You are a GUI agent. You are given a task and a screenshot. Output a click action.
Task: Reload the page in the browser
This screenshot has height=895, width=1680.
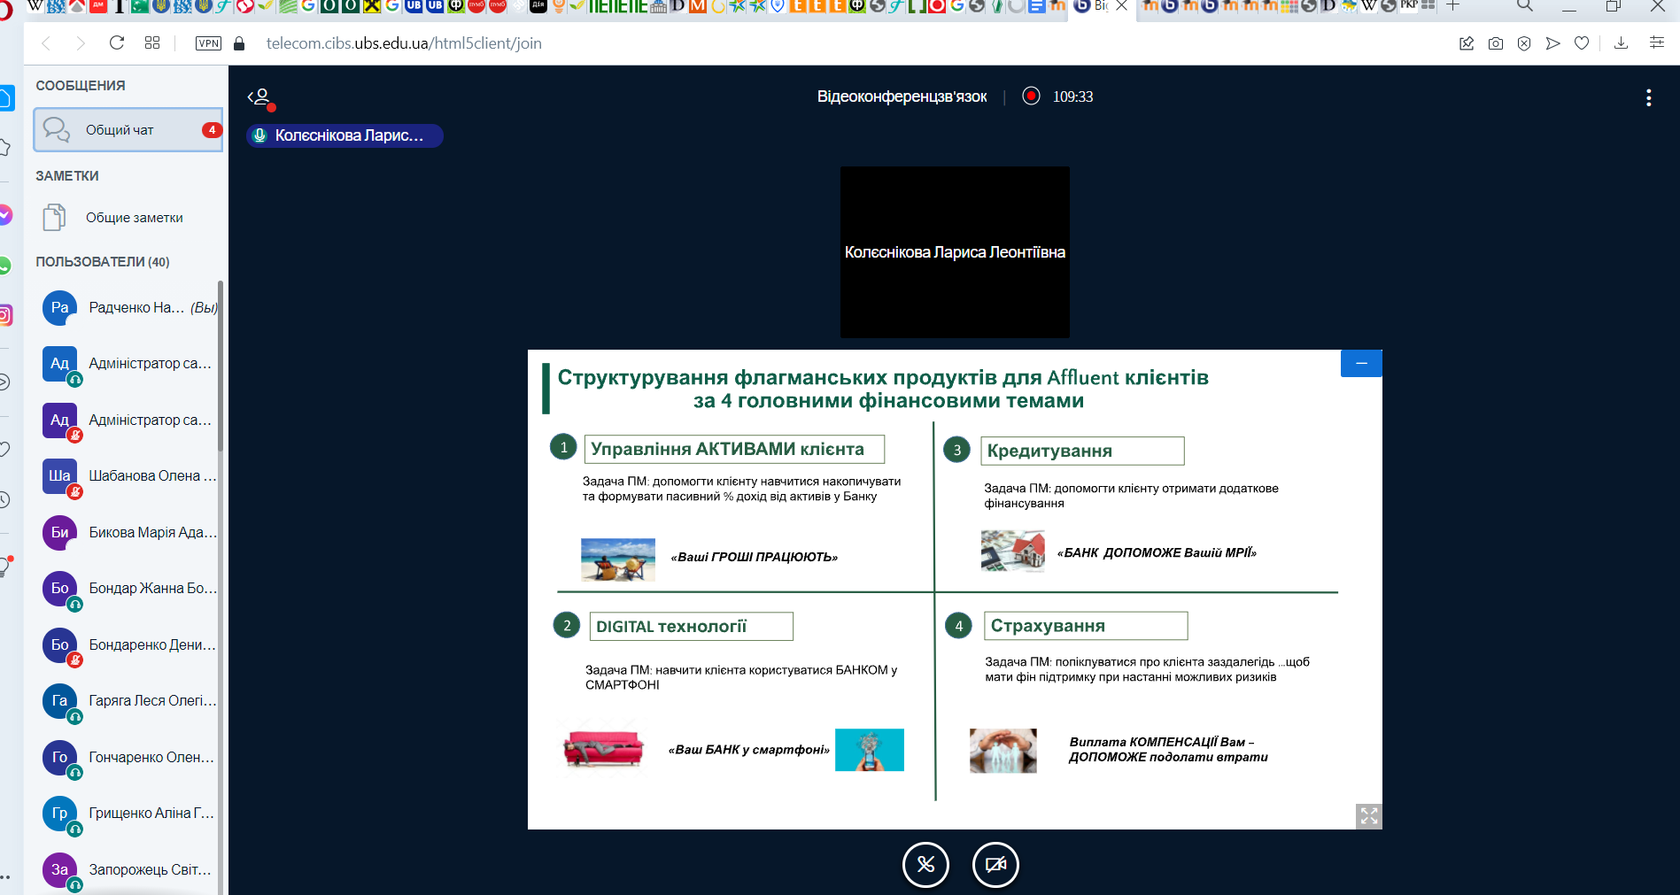(117, 42)
